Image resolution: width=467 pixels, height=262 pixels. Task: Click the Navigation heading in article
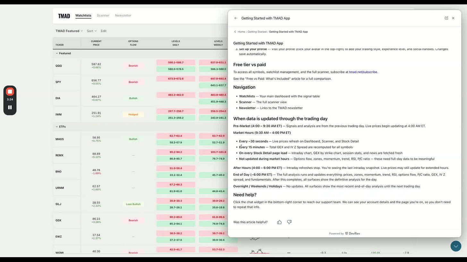point(244,87)
